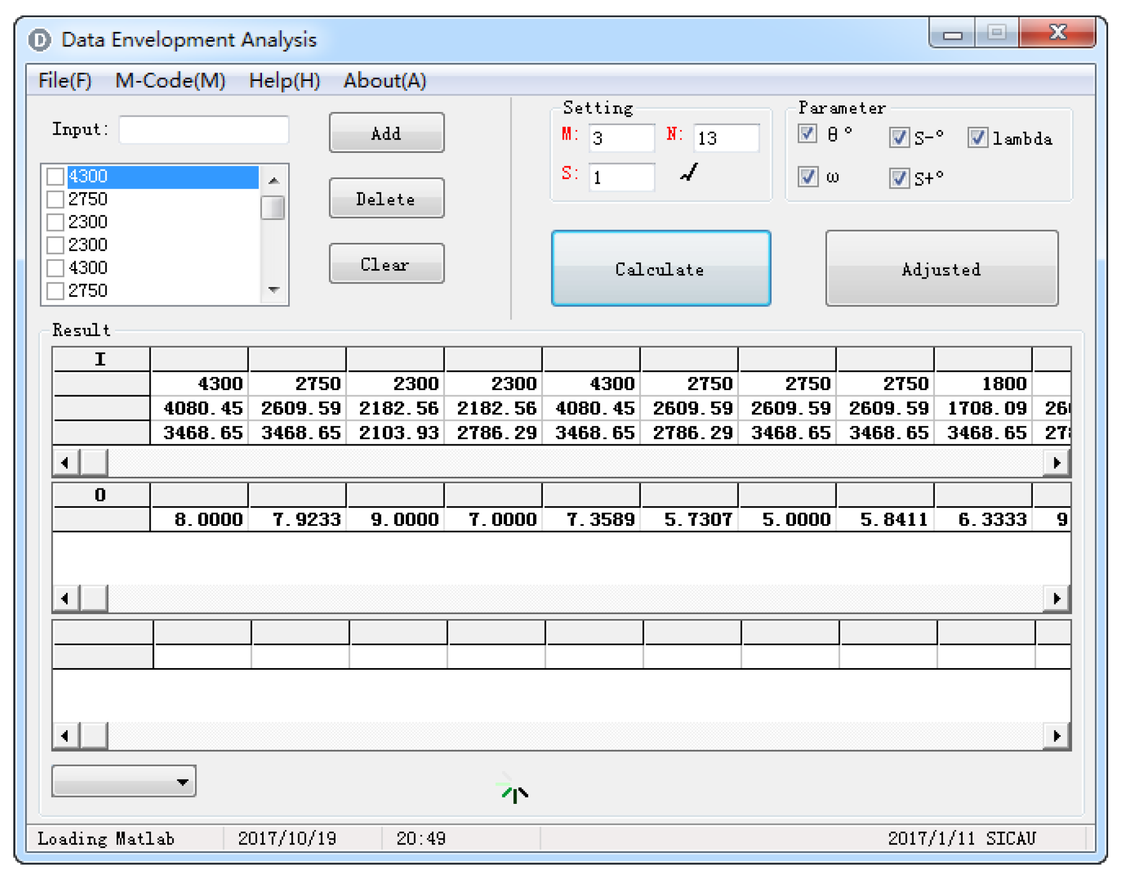Image resolution: width=1122 pixels, height=879 pixels.
Task: Click right arrow of I table scrollbar
Action: coord(1057,462)
